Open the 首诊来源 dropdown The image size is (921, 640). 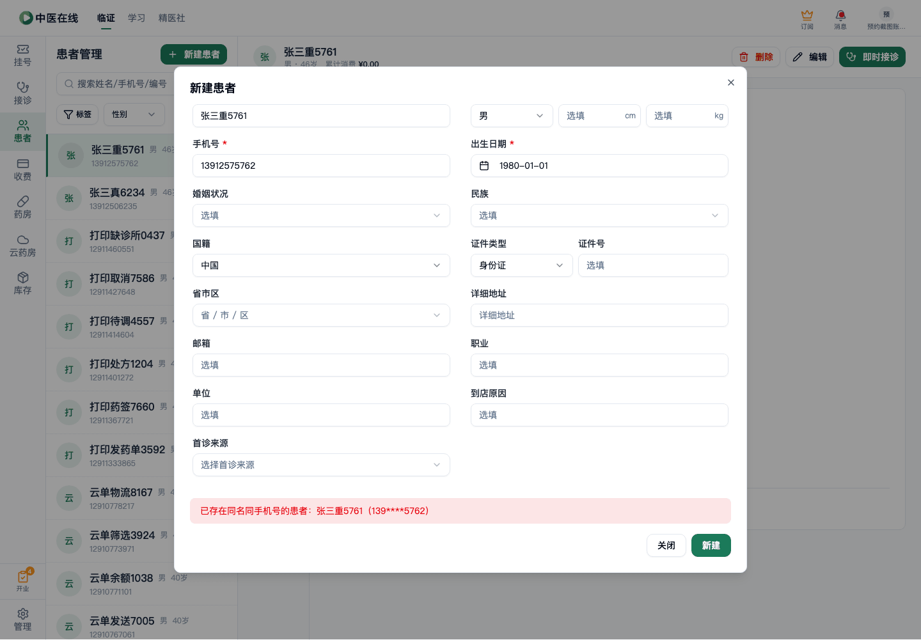click(321, 465)
